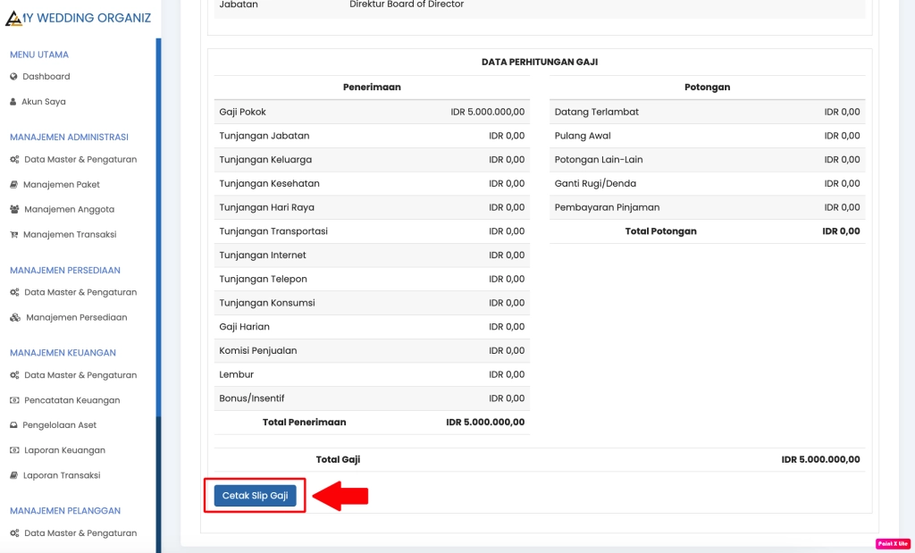The width and height of the screenshot is (915, 553).
Task: Open Laporan Transaksi menu item
Action: pyautogui.click(x=61, y=475)
